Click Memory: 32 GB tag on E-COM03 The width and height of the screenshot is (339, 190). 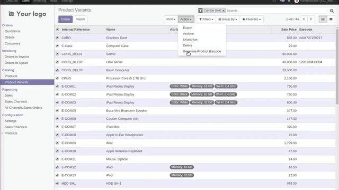(202, 102)
